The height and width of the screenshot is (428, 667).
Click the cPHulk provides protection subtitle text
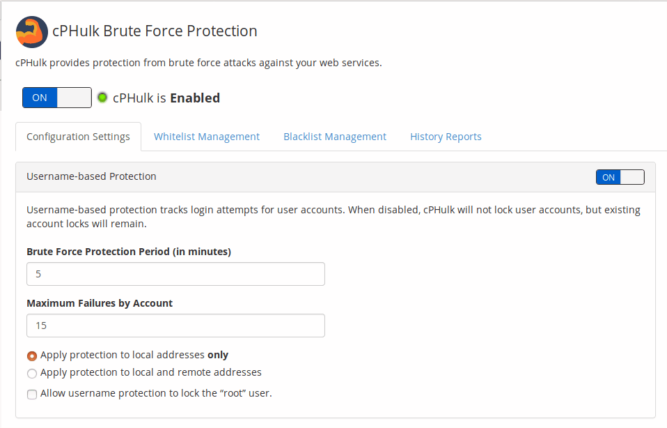click(x=198, y=63)
